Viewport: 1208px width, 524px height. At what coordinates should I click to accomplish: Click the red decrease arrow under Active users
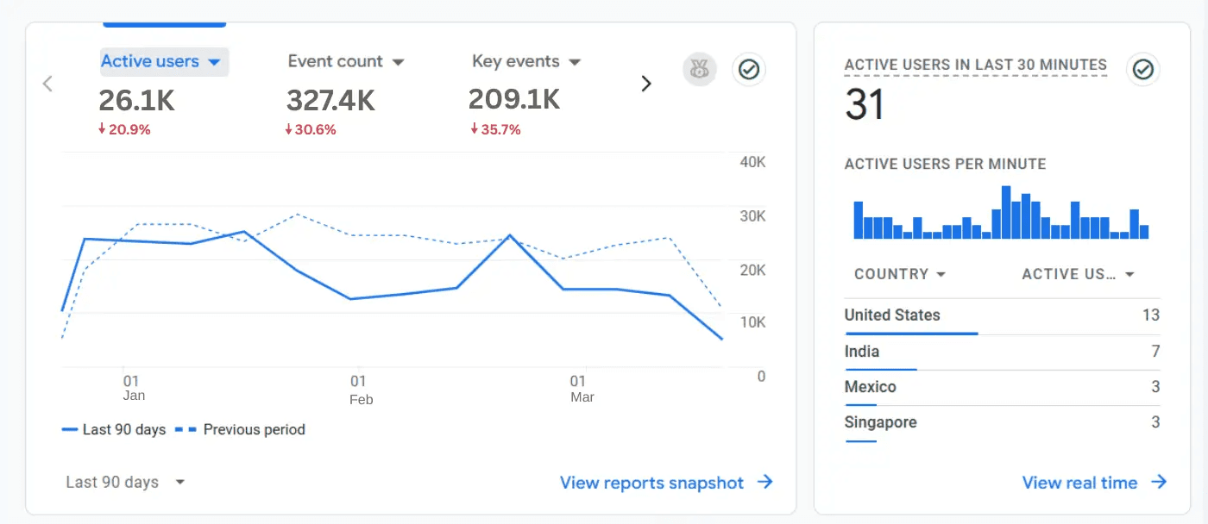[104, 129]
